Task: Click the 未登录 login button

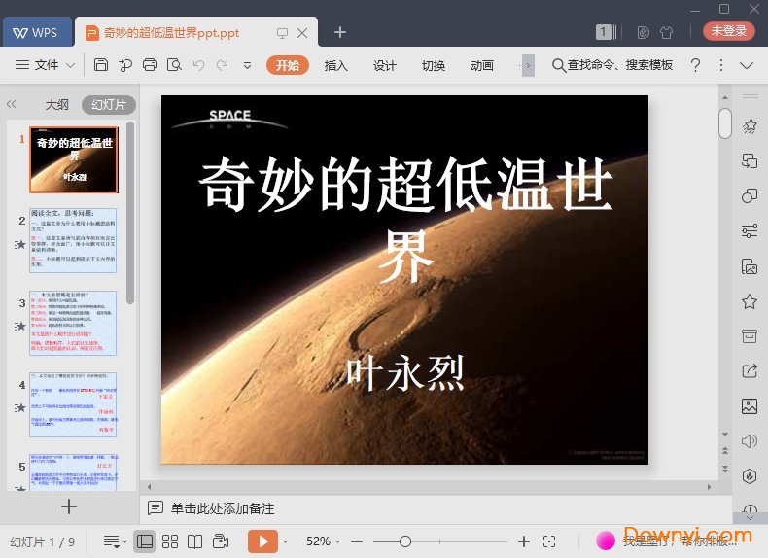Action: point(729,31)
